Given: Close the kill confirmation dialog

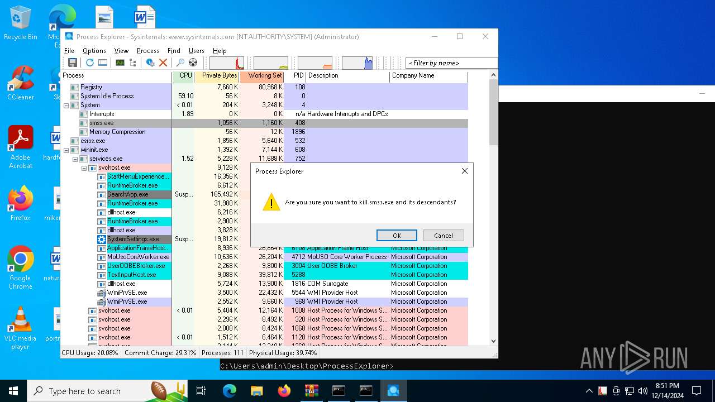Looking at the screenshot, I should point(464,171).
